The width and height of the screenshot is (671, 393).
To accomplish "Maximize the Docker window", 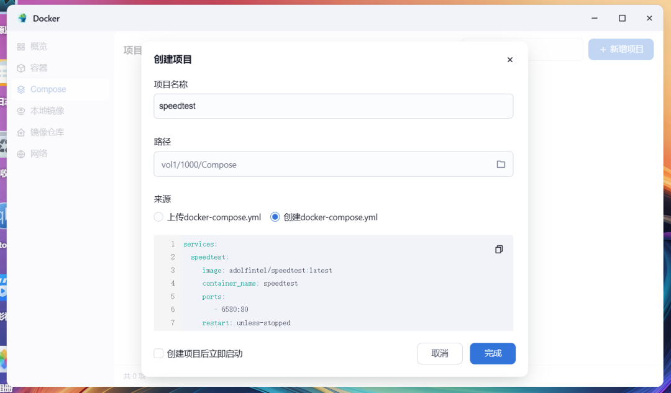I will click(622, 18).
